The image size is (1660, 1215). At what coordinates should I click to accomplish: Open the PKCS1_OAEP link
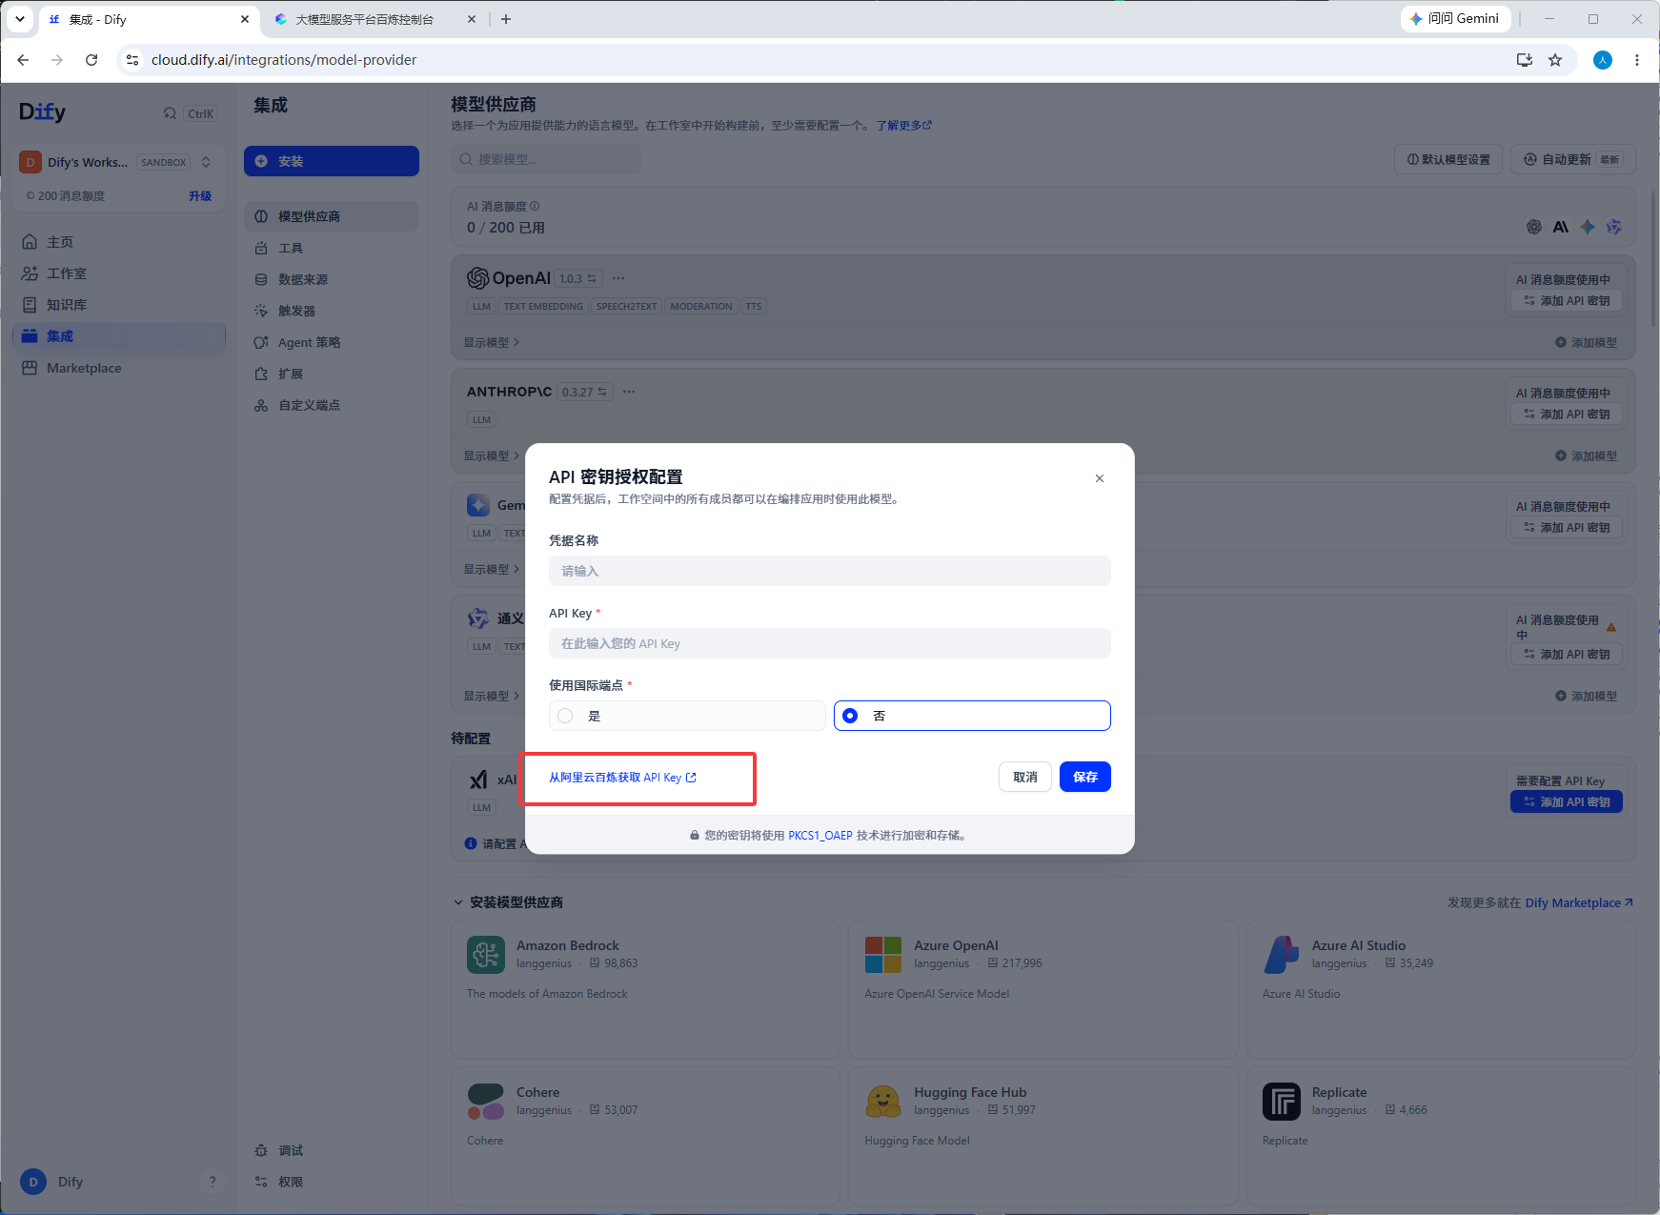820,836
